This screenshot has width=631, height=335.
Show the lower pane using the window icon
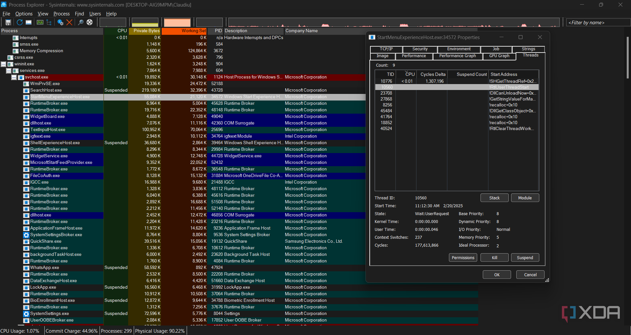(x=29, y=22)
